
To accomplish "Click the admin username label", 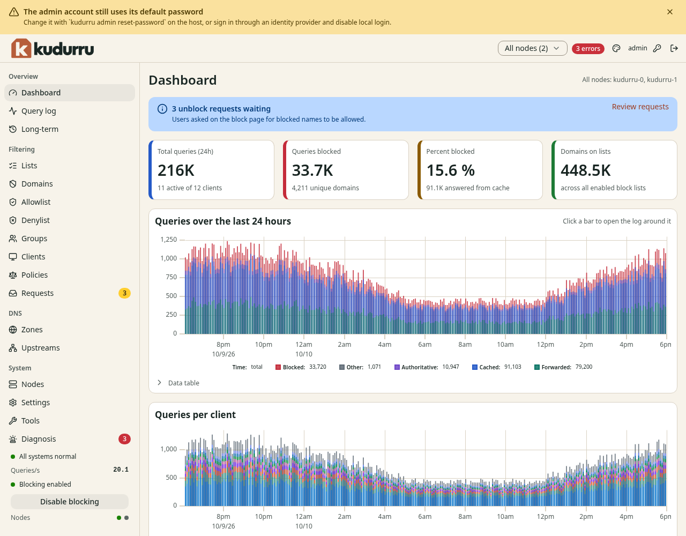I will point(638,48).
